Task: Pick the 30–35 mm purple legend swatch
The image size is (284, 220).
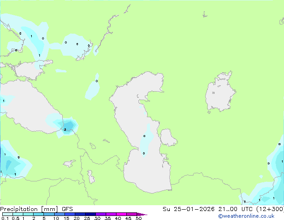Action: (100, 214)
